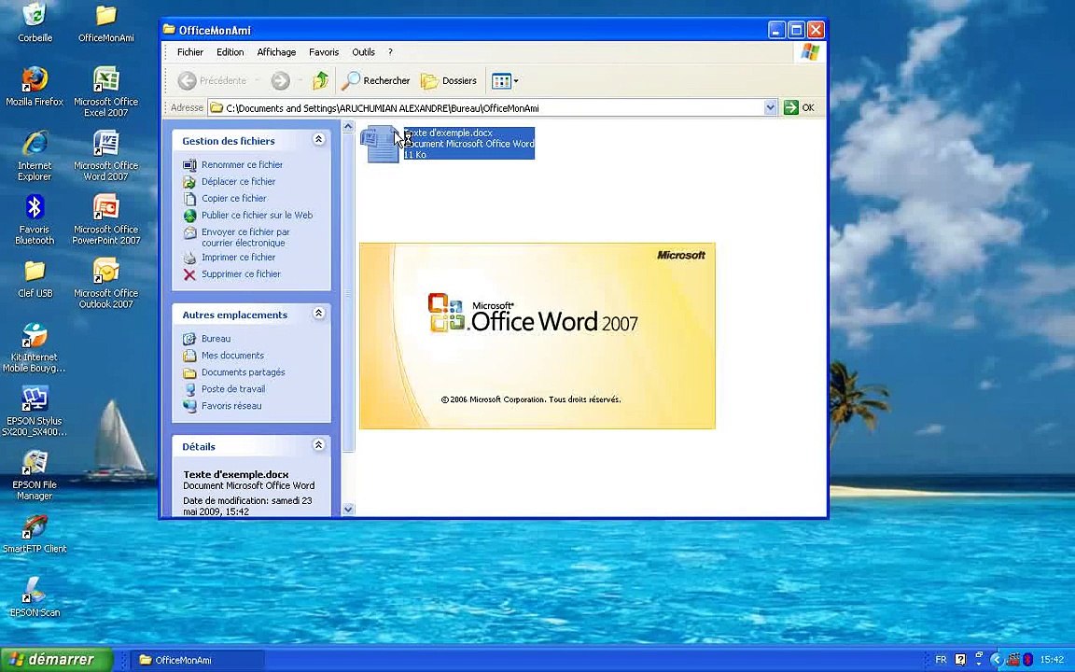Launch Mozilla Firefox from the desktop
This screenshot has height=672, width=1075.
(35, 87)
